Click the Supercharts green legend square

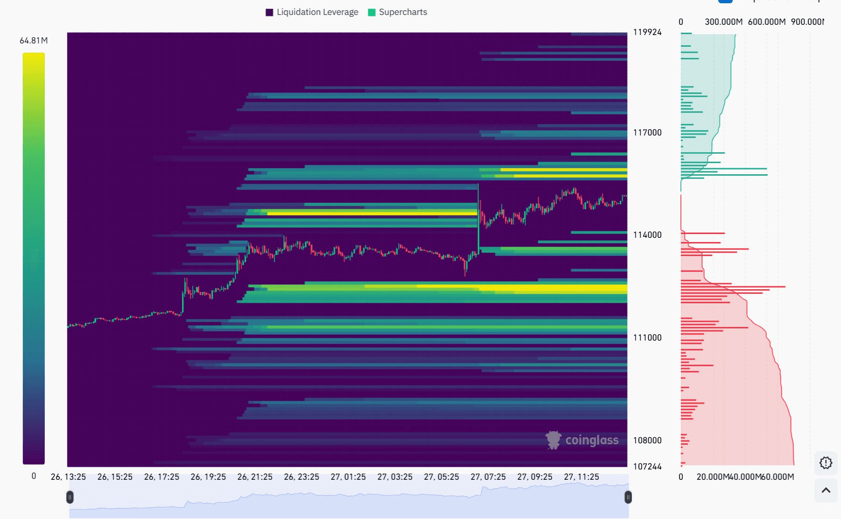(x=371, y=13)
